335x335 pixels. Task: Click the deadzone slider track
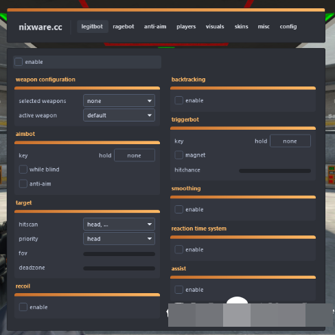119,268
